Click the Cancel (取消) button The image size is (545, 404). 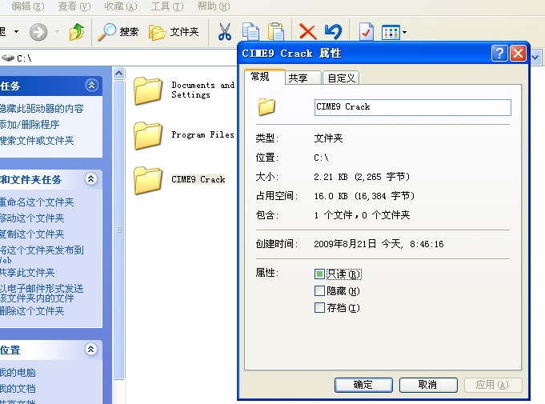coord(428,385)
